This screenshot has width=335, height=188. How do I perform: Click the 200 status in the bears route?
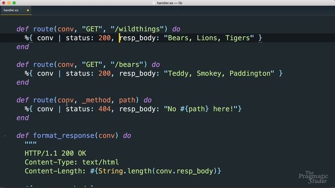105,74
